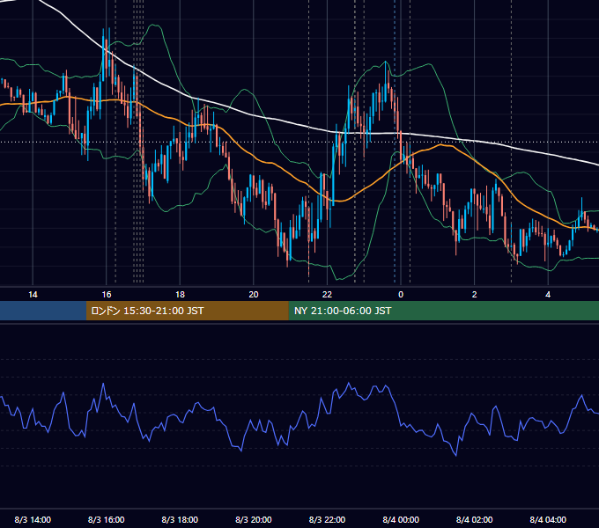Image resolution: width=599 pixels, height=528 pixels.
Task: Click the 8/3 22:00 date label
Action: point(327,519)
